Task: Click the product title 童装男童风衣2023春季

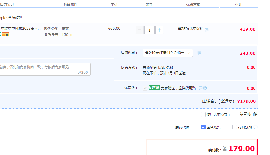Action: (20, 29)
